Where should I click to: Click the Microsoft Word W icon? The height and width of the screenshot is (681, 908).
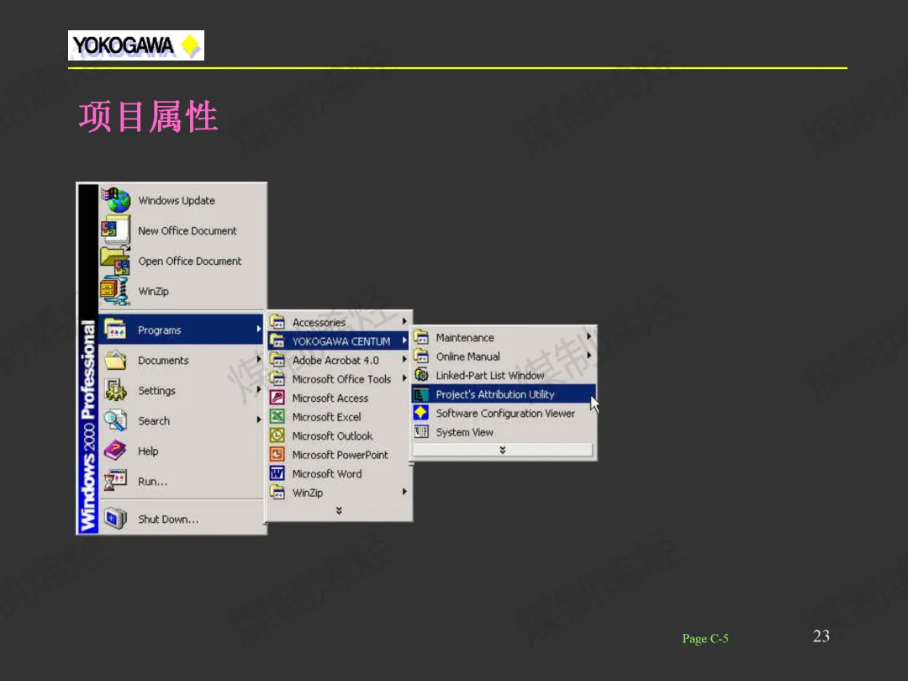277,473
